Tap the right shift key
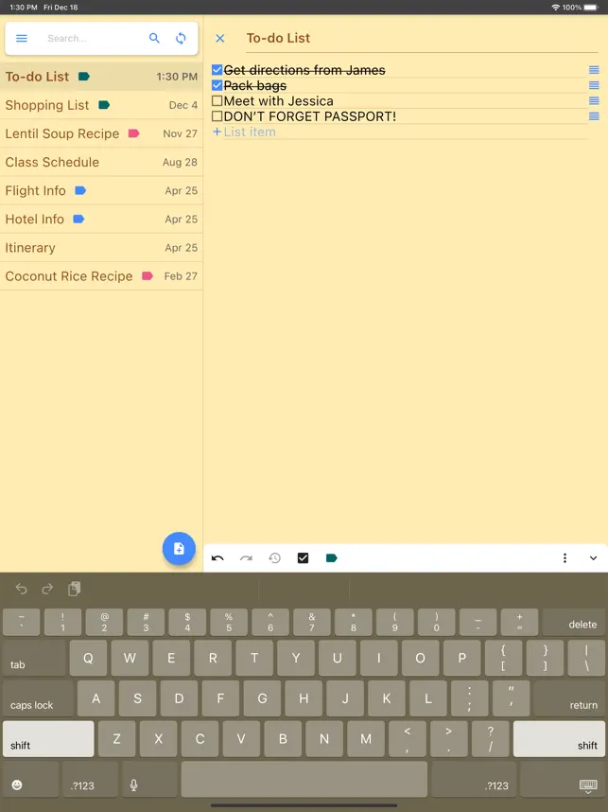This screenshot has height=812, width=608. coord(560,739)
